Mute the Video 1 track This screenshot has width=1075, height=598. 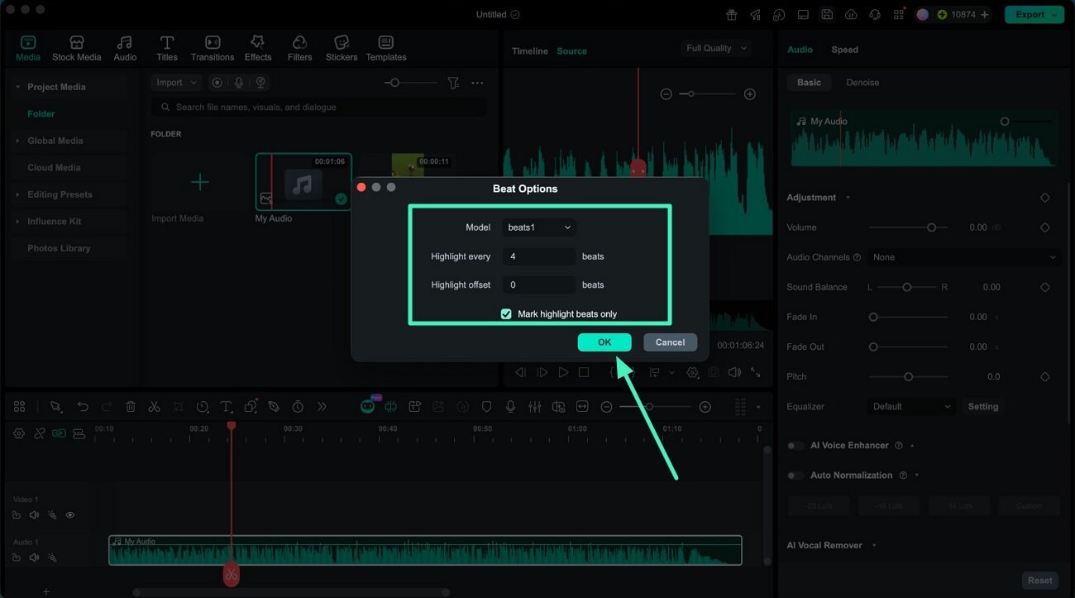[34, 515]
